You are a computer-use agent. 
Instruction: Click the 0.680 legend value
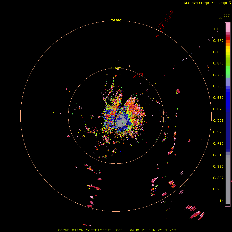(x=218, y=98)
